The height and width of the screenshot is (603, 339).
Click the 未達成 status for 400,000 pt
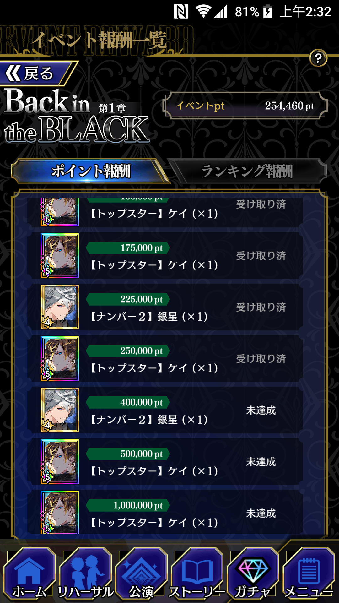261,410
